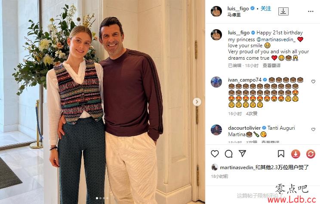Open ivan_campo74's profile name
The width and height of the screenshot is (320, 204).
pyautogui.click(x=245, y=80)
